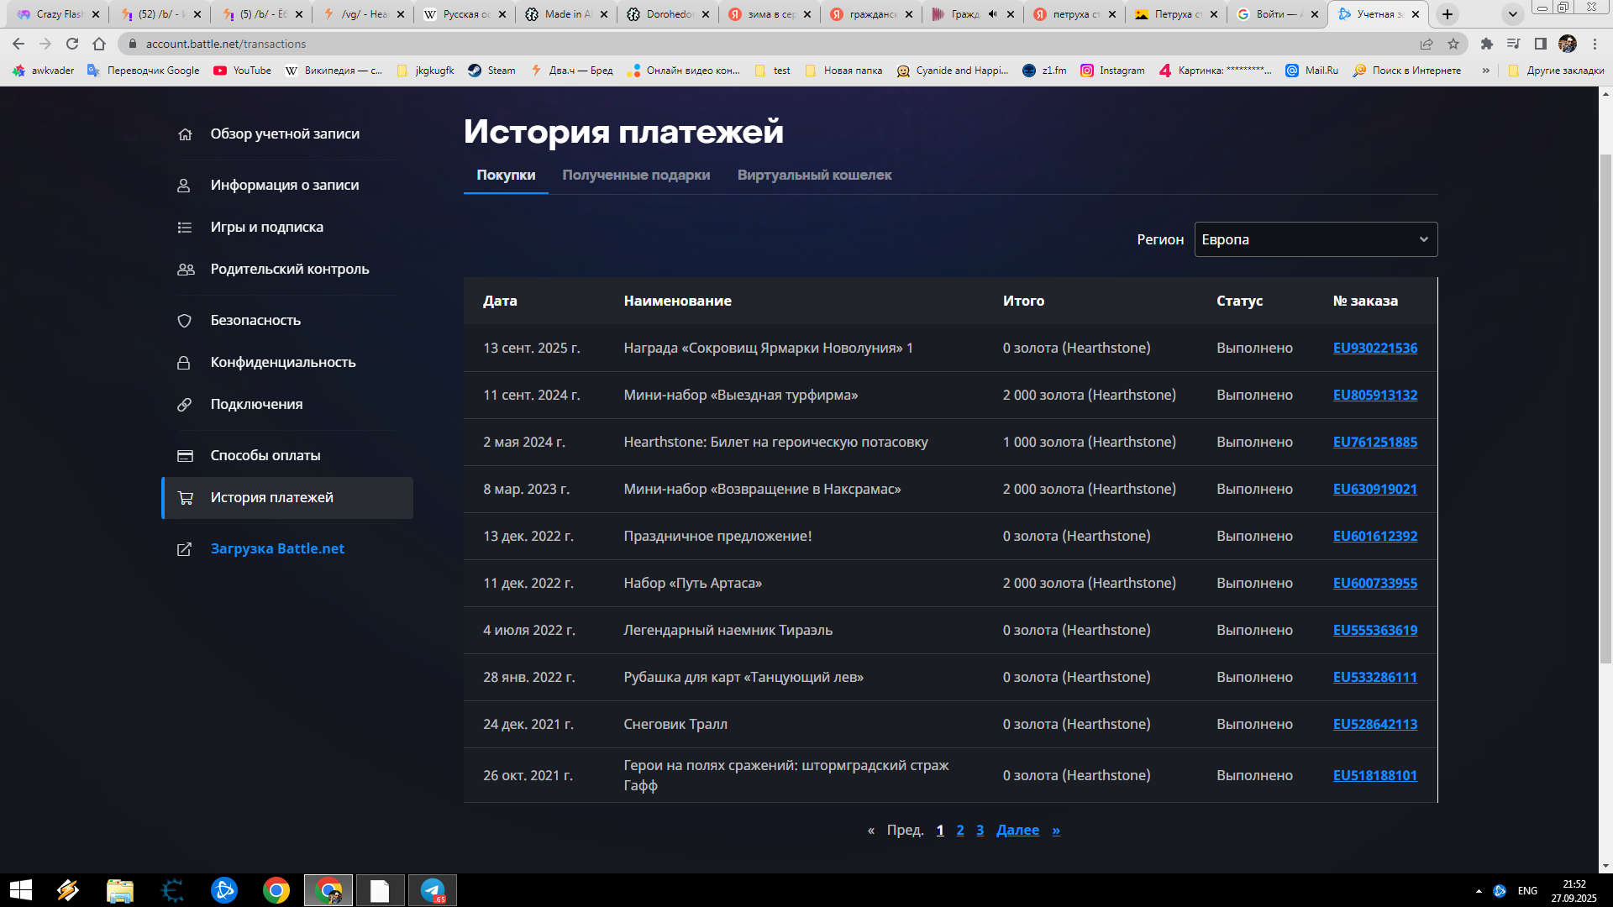This screenshot has height=907, width=1613.
Task: Click the page vertical scrollbar
Action: point(1605,403)
